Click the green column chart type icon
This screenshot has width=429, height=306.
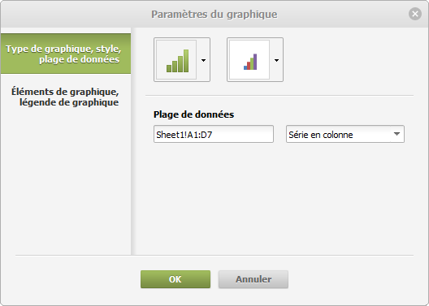click(x=176, y=60)
